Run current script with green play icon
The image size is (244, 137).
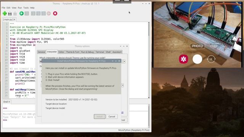[21, 14]
